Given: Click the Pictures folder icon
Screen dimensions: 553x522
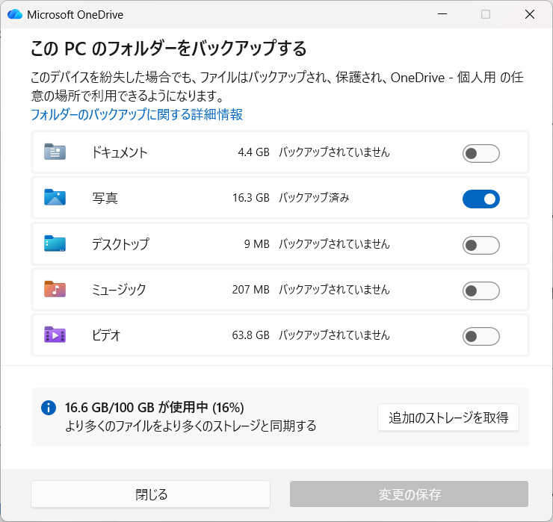Looking at the screenshot, I should coord(55,198).
